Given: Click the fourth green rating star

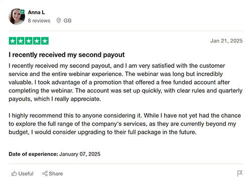Looking at the screenshot, I should [37, 41].
